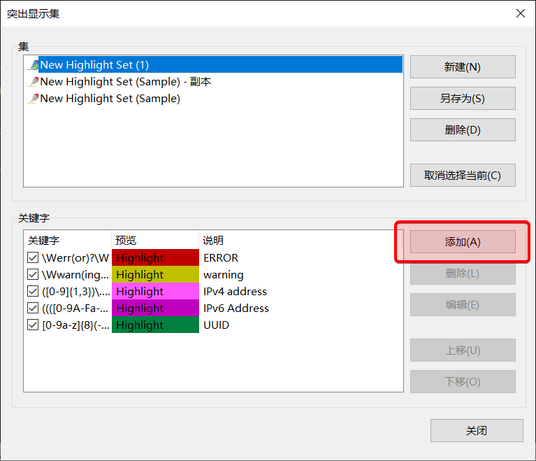
Task: Click the green UUID highlight preview
Action: click(x=155, y=325)
